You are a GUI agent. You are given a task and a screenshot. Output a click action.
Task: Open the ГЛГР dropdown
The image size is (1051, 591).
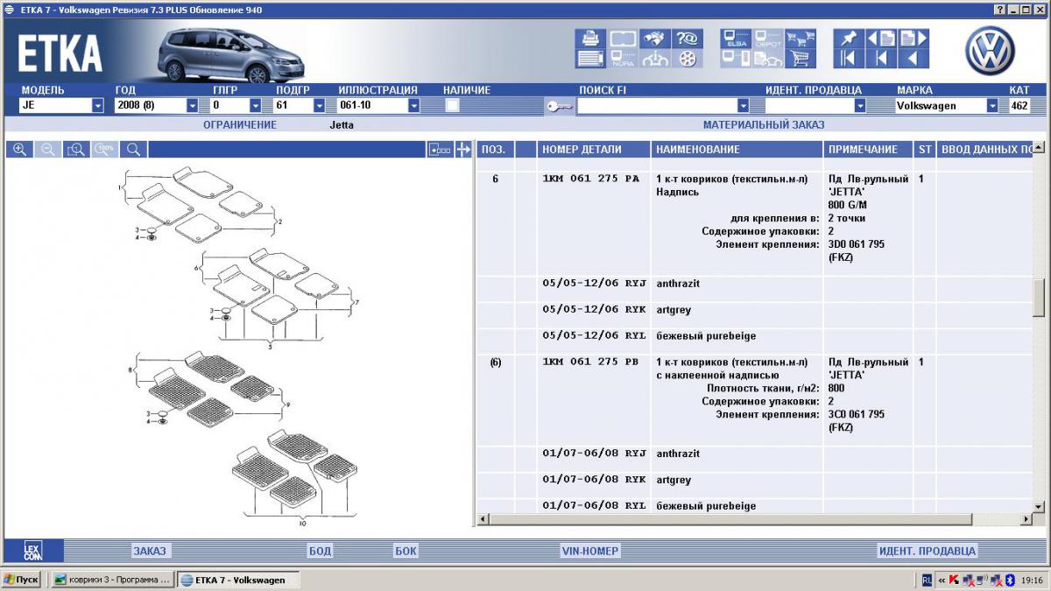(256, 106)
